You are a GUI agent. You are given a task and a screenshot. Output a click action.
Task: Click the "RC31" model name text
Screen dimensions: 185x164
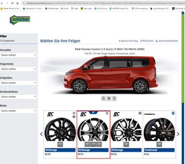pyautogui.click(x=81, y=154)
